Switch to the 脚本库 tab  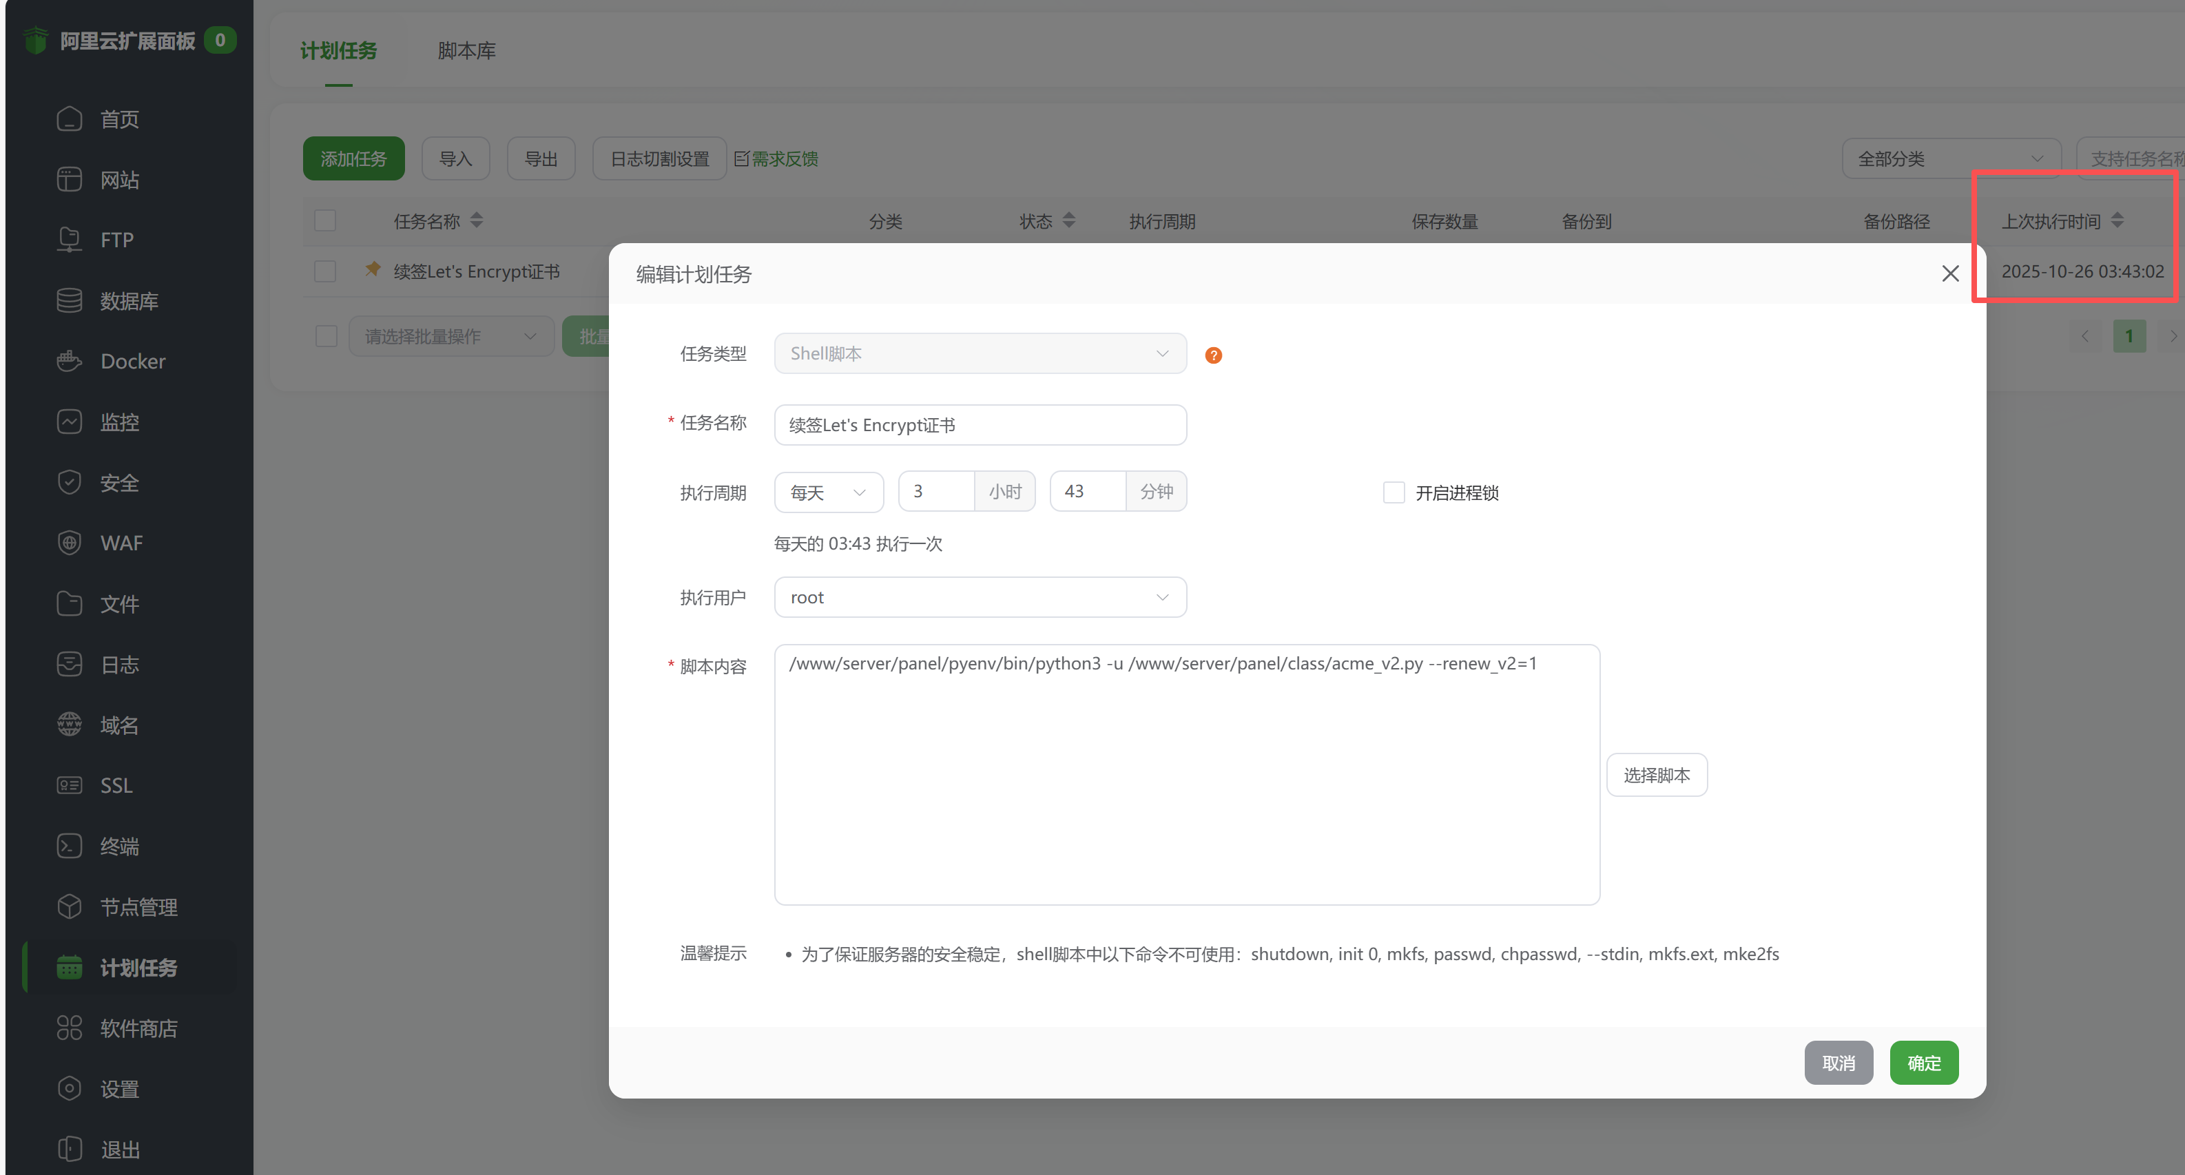[x=466, y=51]
